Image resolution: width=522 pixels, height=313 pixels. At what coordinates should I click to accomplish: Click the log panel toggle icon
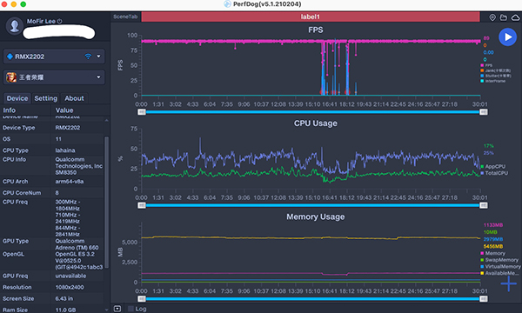(x=117, y=309)
